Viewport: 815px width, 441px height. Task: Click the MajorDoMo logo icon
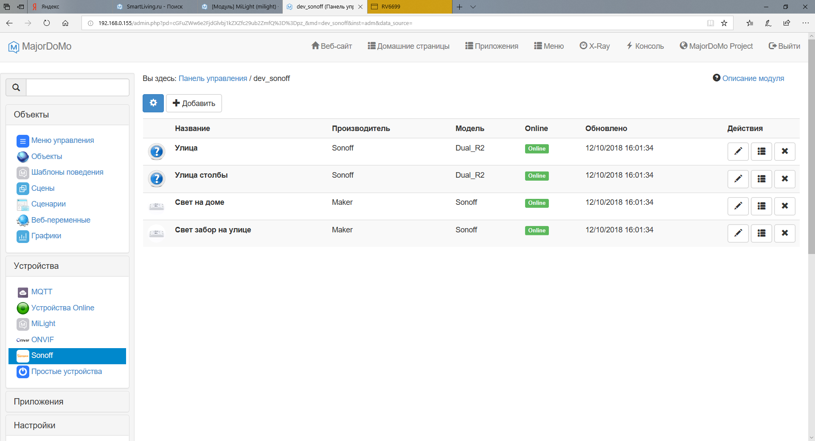tap(14, 47)
